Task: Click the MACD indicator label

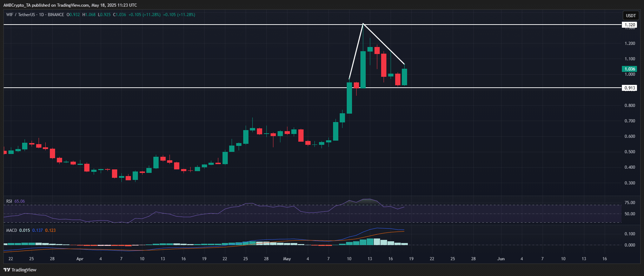Action: click(x=12, y=230)
